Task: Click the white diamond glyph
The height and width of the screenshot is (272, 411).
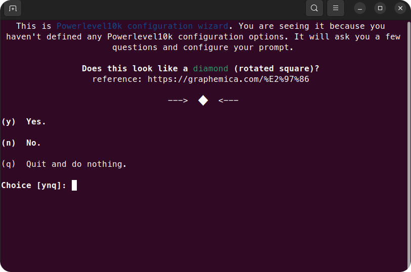Action: tap(203, 101)
